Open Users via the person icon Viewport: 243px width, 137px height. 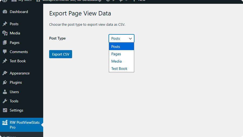[x=5, y=92]
